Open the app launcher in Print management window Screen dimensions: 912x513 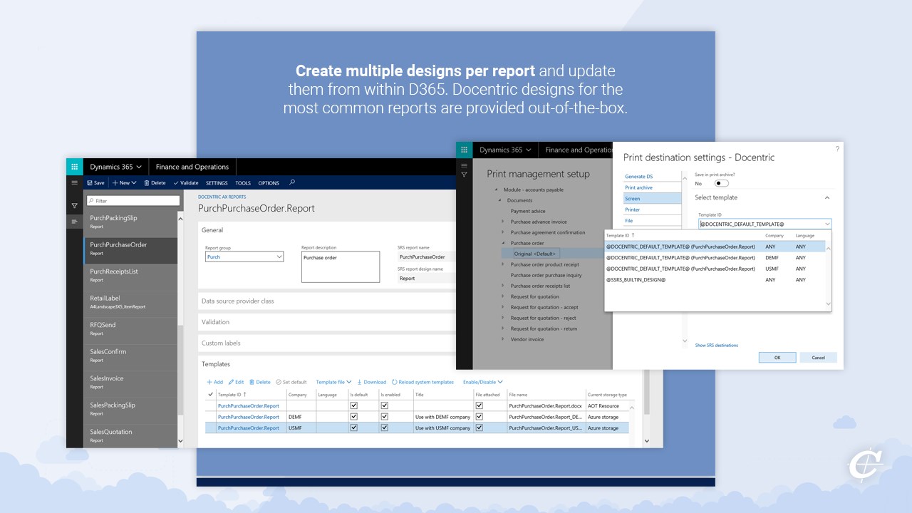point(464,150)
